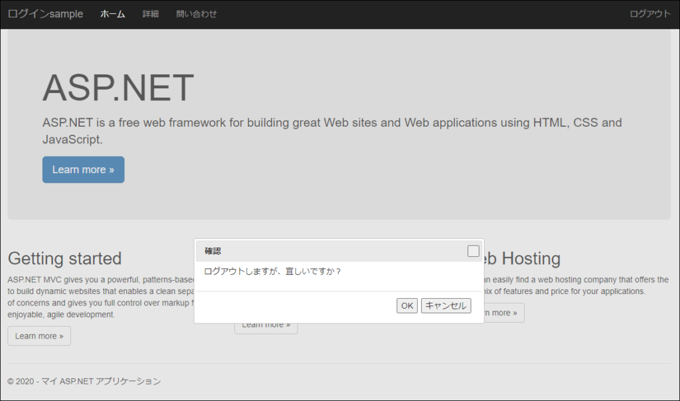Click the ログインsample brand link

(x=44, y=13)
